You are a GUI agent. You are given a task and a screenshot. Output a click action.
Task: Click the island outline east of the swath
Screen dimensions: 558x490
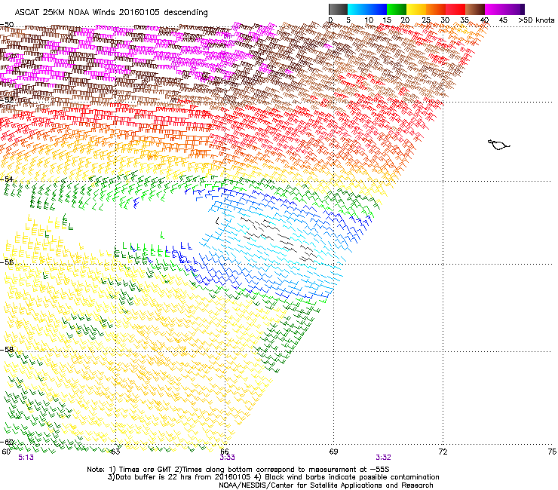[498, 145]
